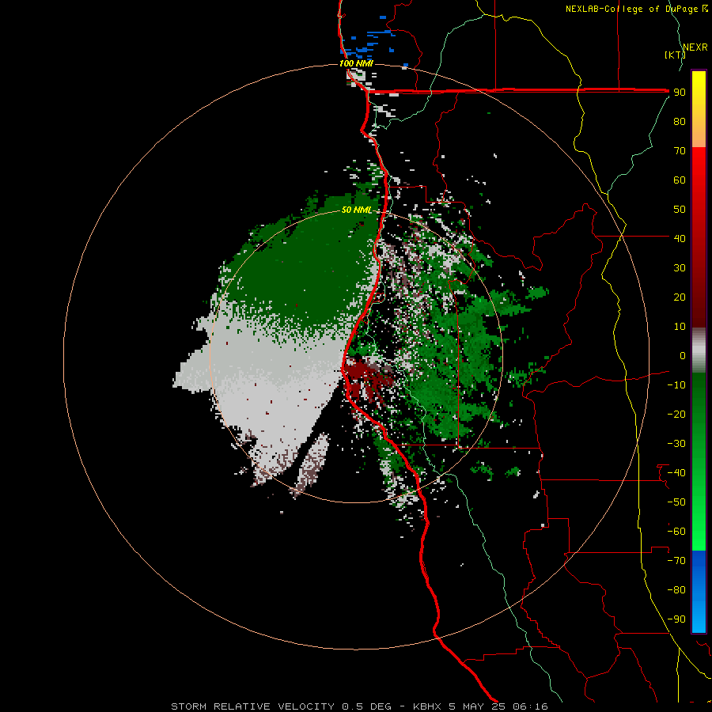Click the "90" value on velocity scale
Viewport: 712px width, 712px height.
point(680,93)
